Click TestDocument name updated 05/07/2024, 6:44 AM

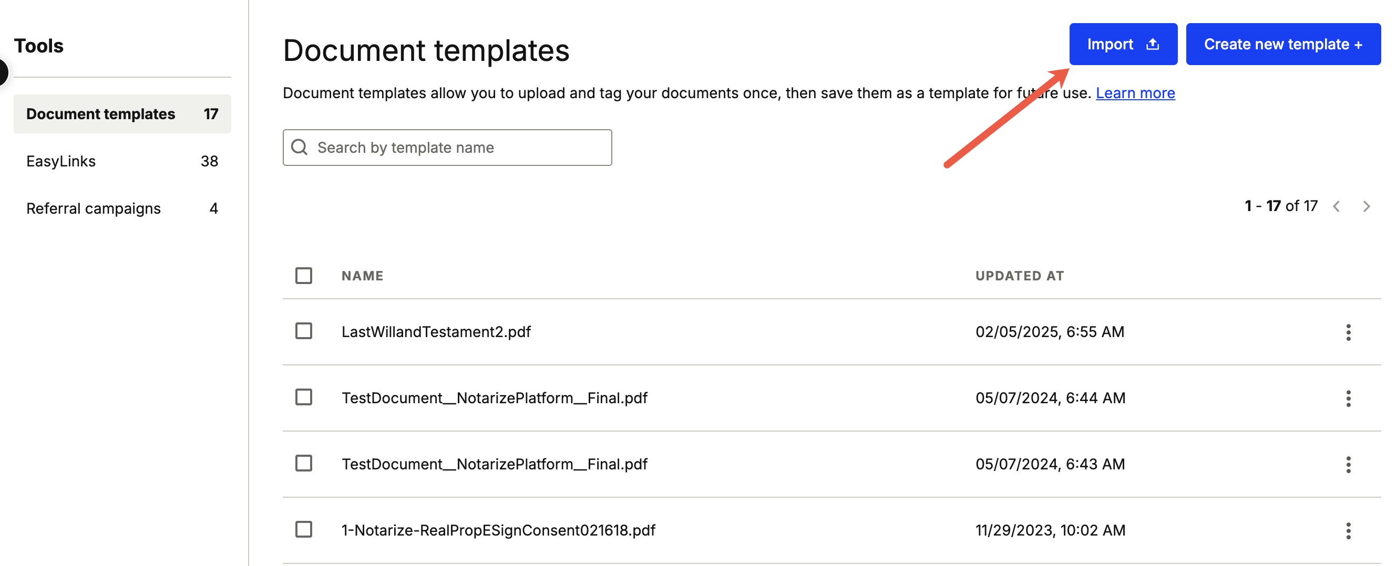click(x=494, y=397)
